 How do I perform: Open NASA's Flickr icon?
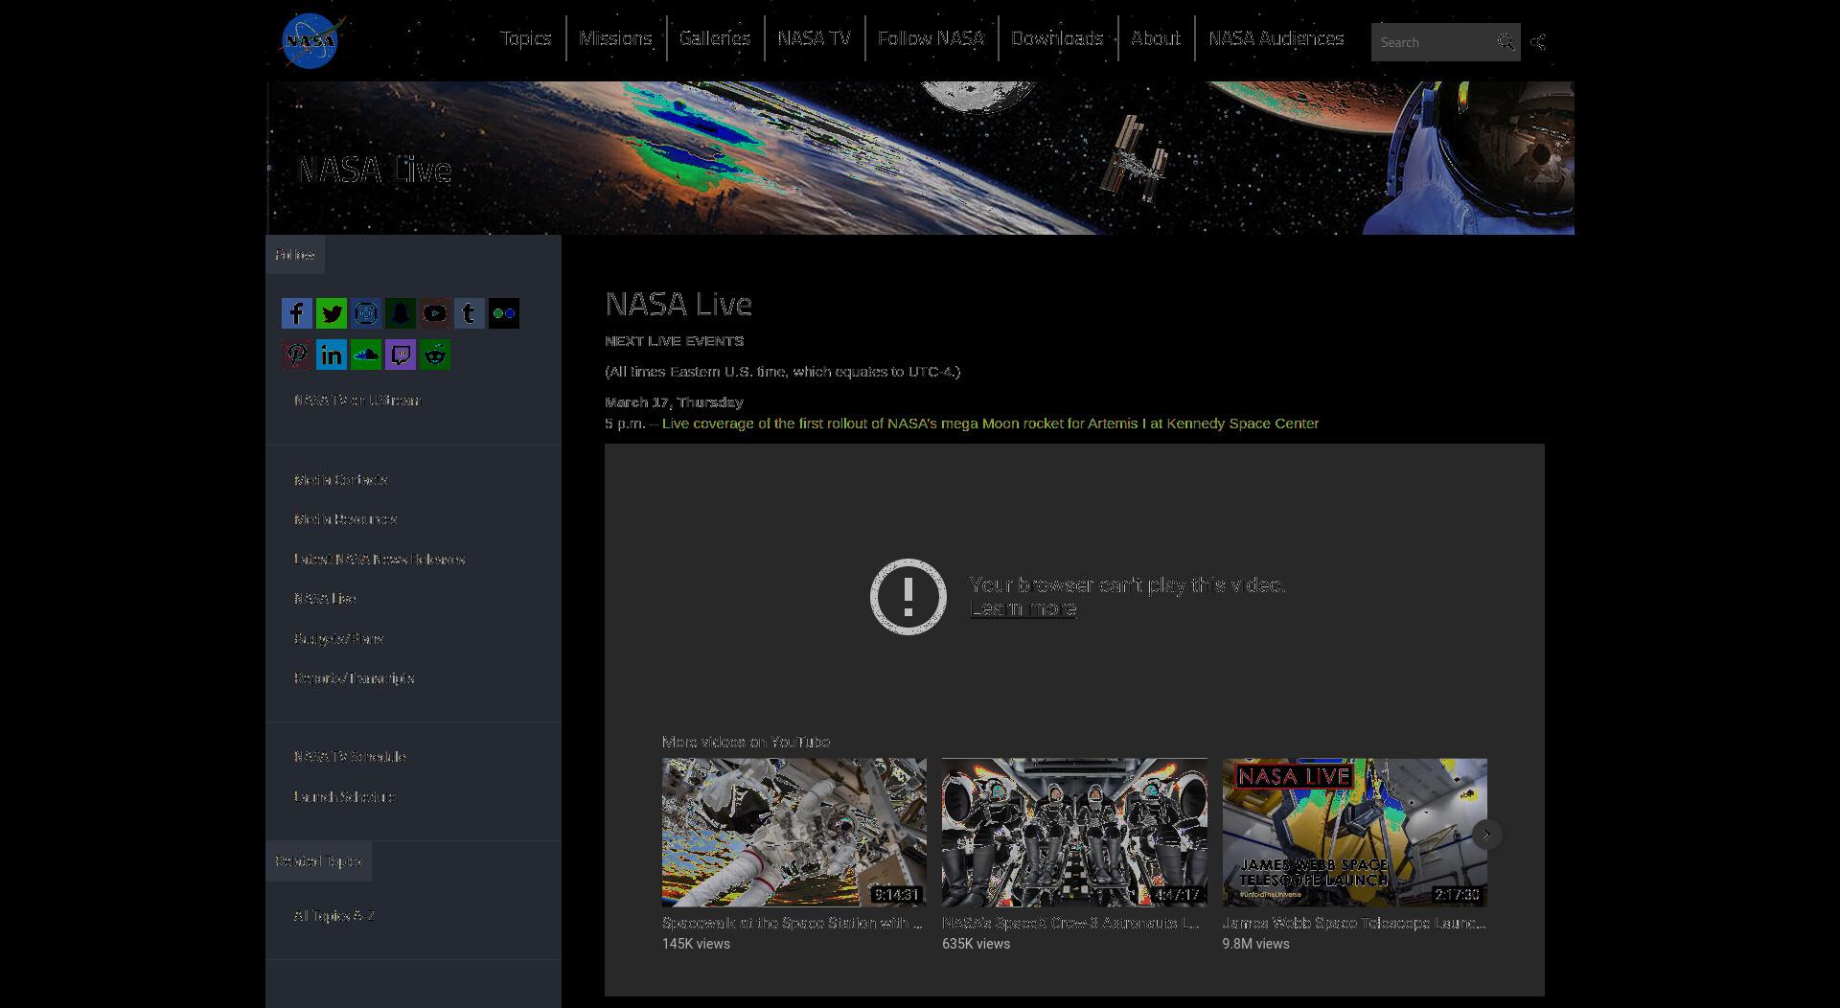coord(504,313)
